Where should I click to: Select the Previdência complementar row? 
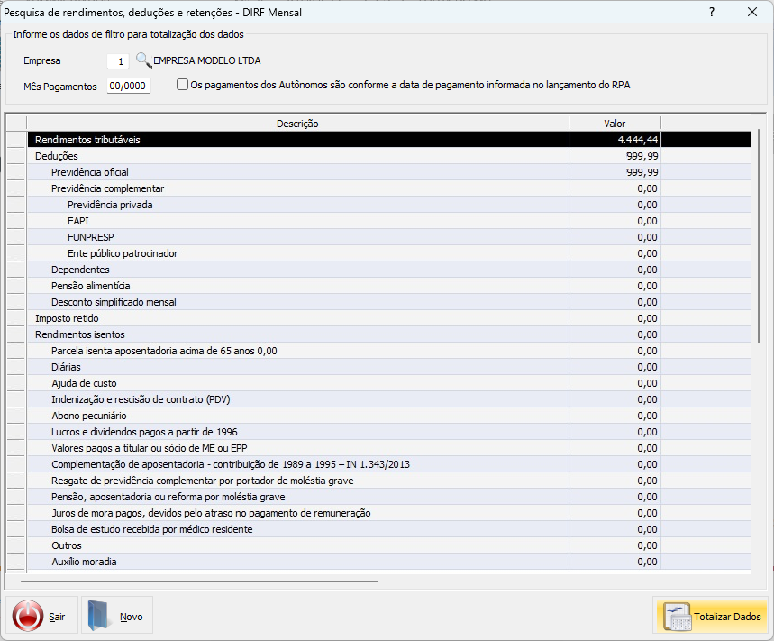[297, 188]
